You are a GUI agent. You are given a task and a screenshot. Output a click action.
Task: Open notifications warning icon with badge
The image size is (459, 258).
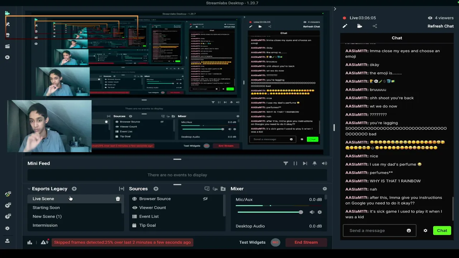44,243
